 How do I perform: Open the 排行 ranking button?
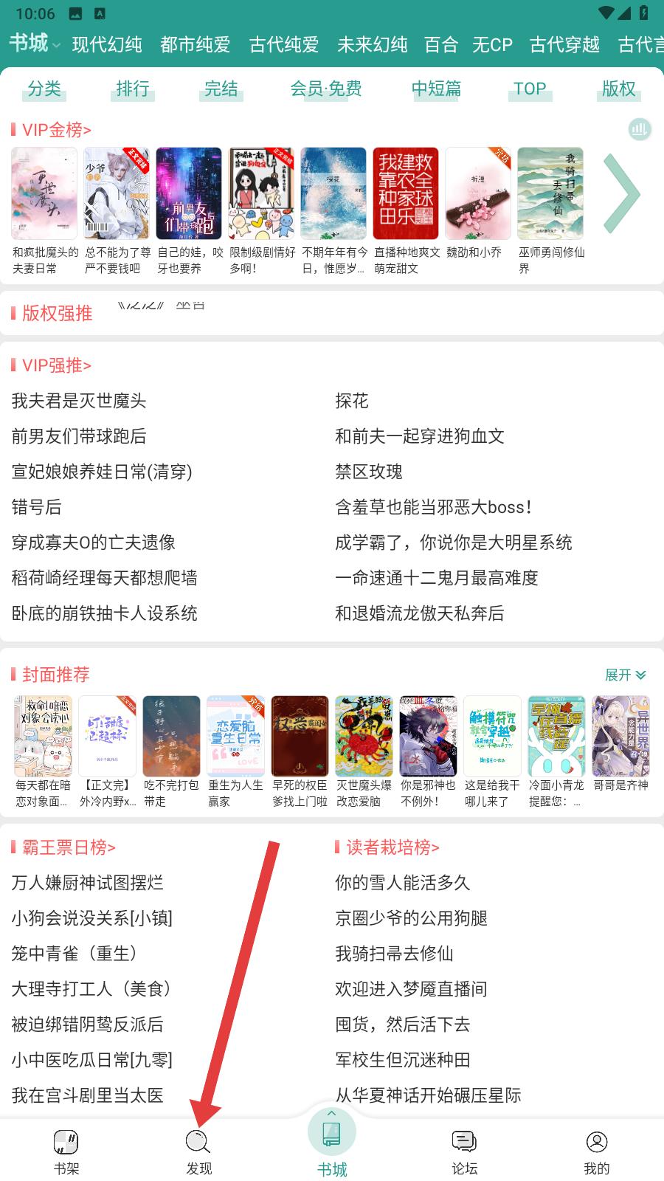pyautogui.click(x=133, y=89)
